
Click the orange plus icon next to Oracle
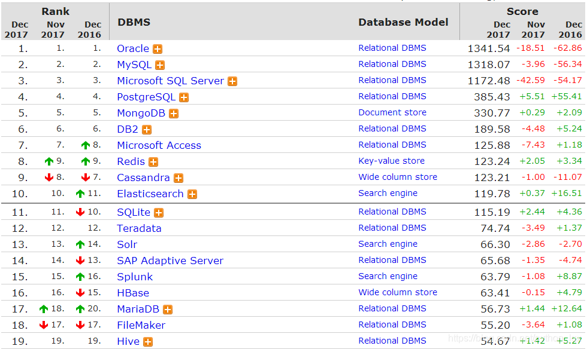pyautogui.click(x=158, y=49)
